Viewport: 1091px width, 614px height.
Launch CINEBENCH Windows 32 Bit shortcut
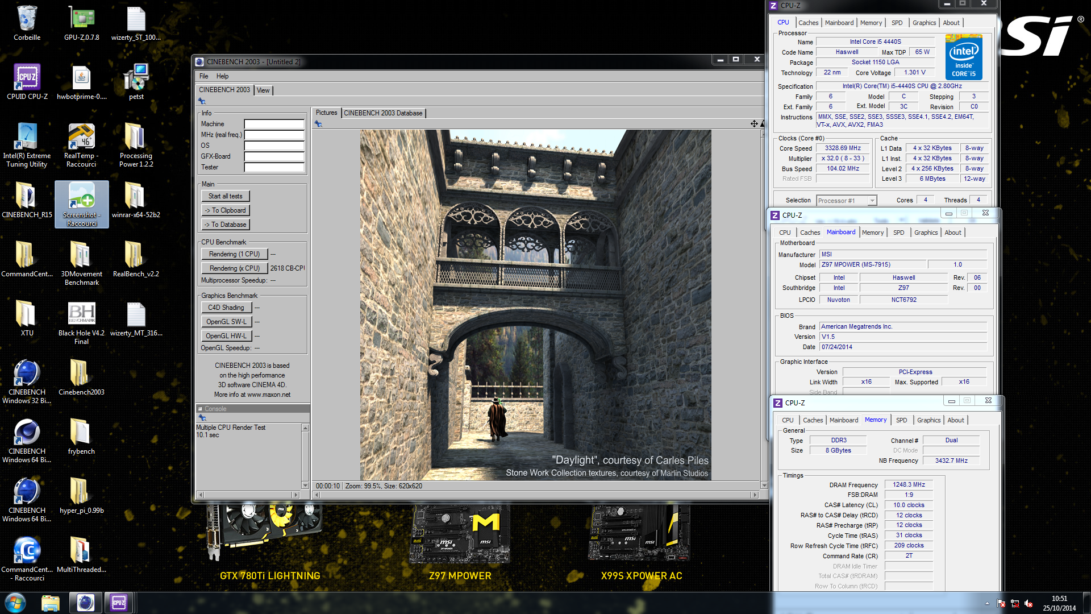27,381
